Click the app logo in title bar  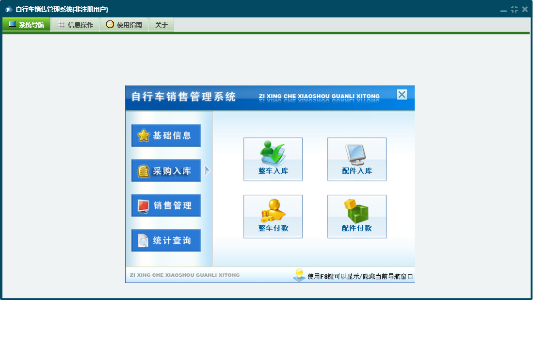9,9
